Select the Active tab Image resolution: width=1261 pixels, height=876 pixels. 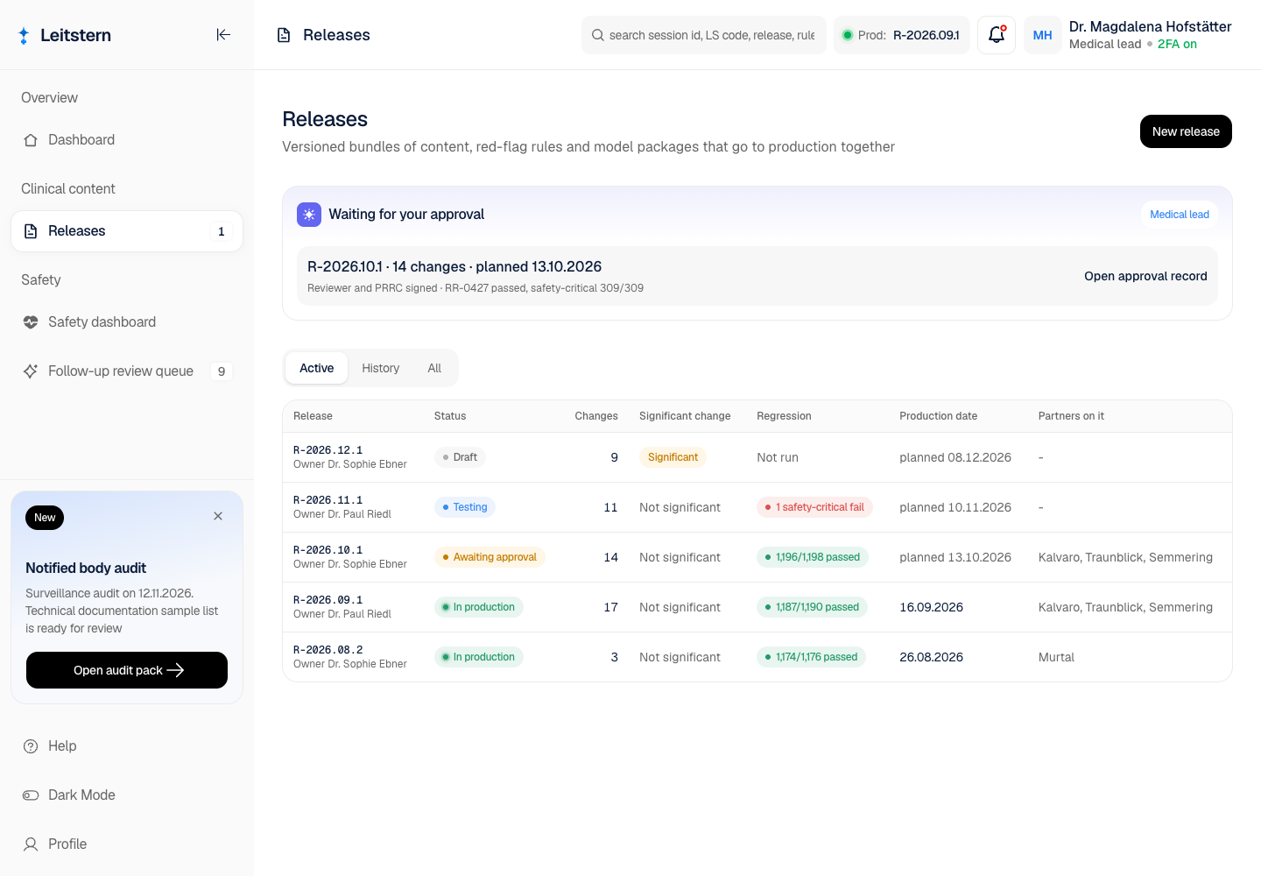click(x=317, y=368)
